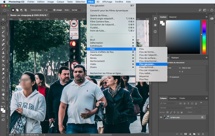Open Galerie de filtres...
Viewport: 215px width, 136px height.
(111, 16)
